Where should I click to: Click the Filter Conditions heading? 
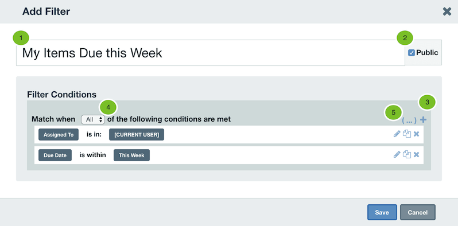tap(61, 95)
